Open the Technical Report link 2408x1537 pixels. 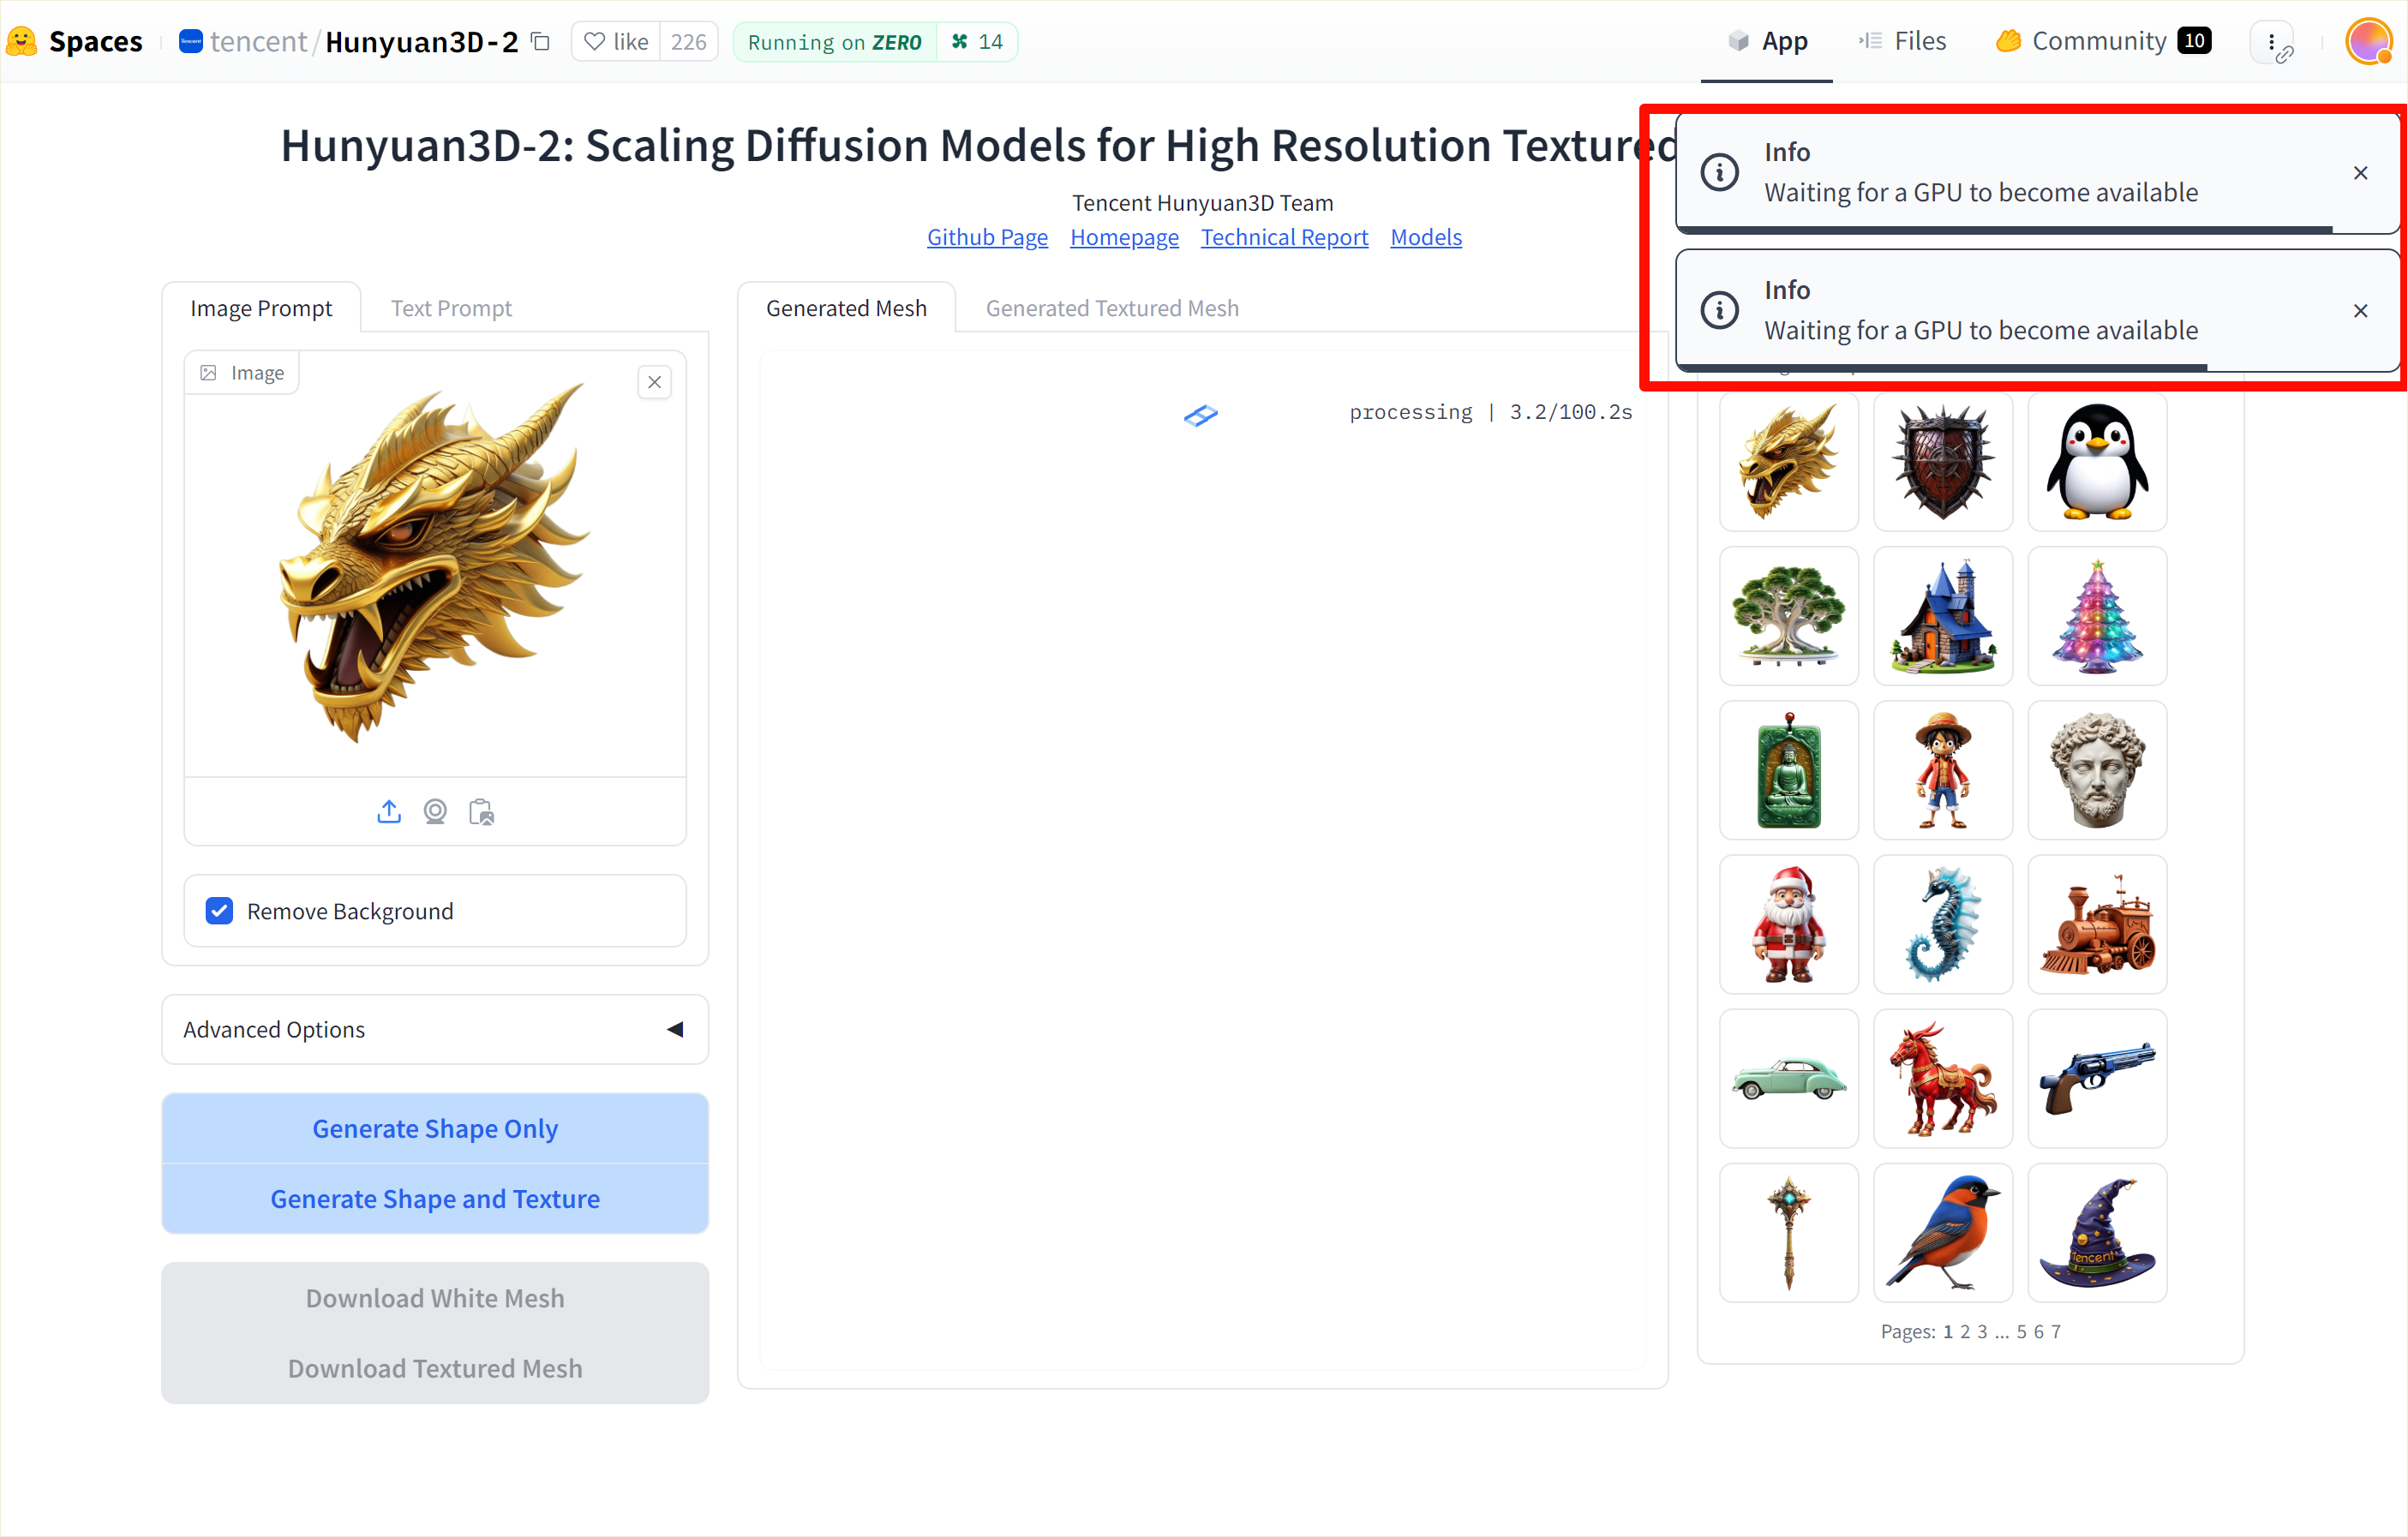(x=1284, y=237)
